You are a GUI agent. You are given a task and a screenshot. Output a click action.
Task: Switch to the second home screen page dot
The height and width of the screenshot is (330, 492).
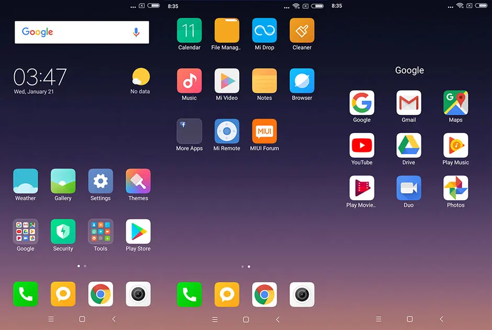[x=84, y=266]
